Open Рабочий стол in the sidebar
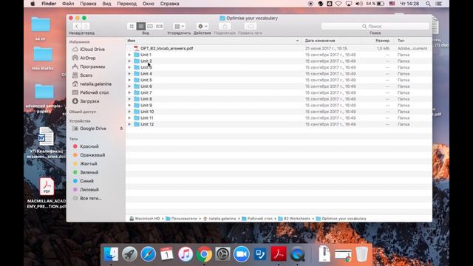The height and width of the screenshot is (266, 473). click(94, 92)
